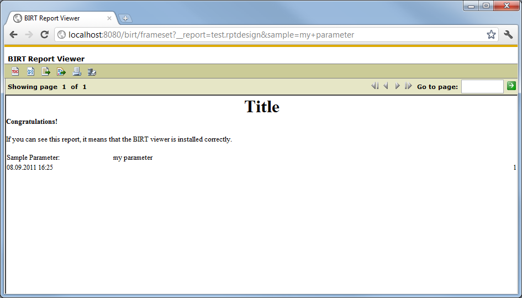The width and height of the screenshot is (522, 298).
Task: Click the print report icon
Action: pyautogui.click(x=77, y=71)
